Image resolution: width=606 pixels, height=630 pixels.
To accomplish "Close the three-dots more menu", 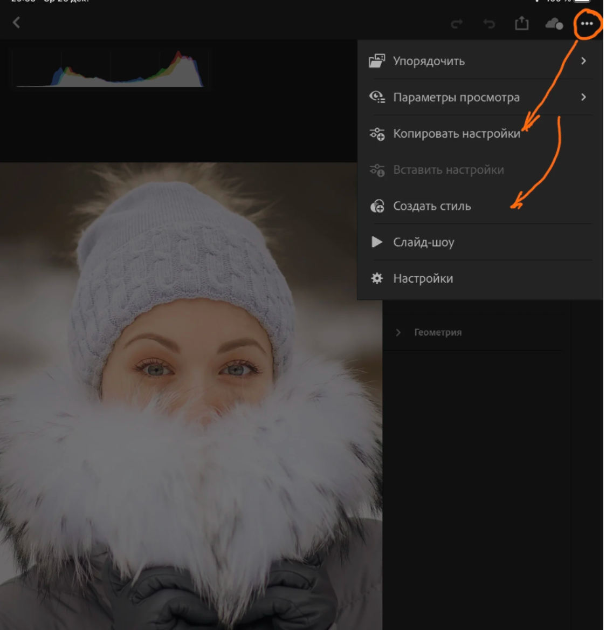I will [x=587, y=24].
